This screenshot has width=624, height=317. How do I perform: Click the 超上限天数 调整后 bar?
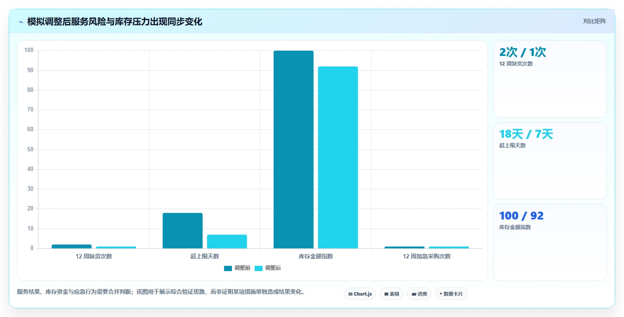227,241
